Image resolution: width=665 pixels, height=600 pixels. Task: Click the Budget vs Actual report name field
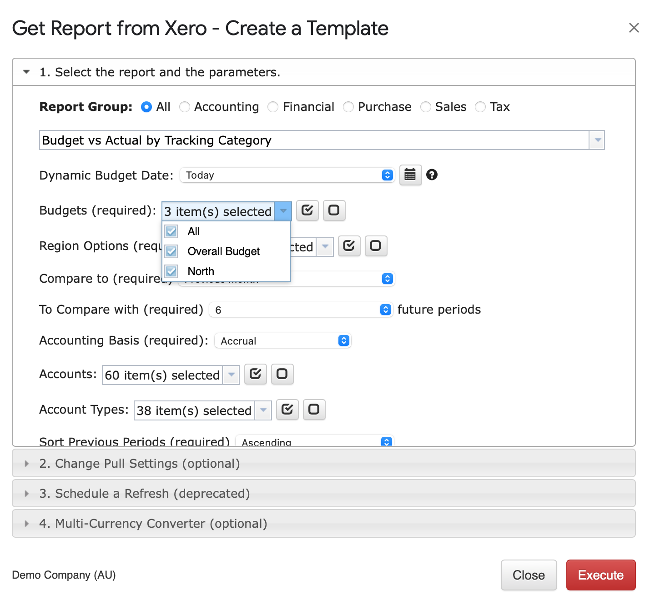[314, 140]
